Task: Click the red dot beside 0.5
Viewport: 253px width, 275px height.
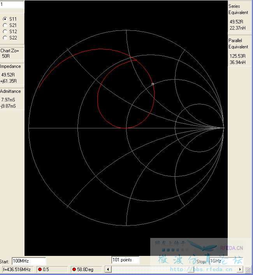Action: (40, 269)
